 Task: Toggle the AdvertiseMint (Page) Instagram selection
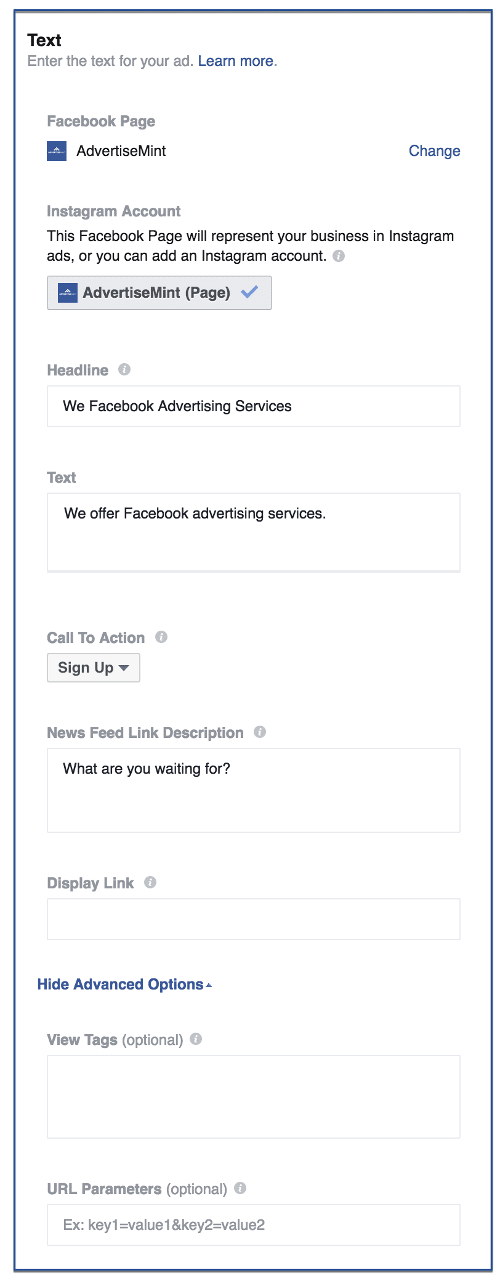pos(159,293)
